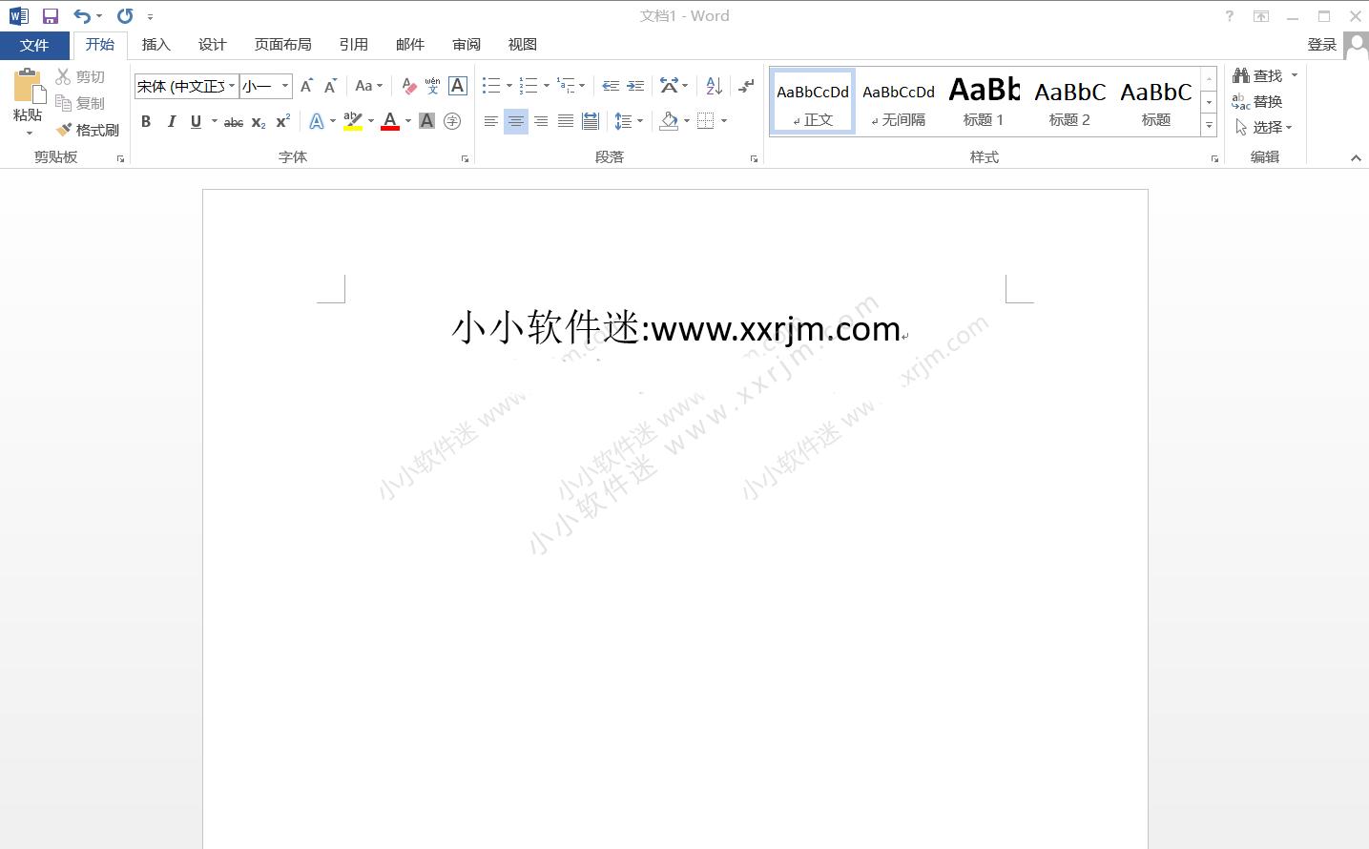Click the Sort icon in paragraph group
The height and width of the screenshot is (849, 1369).
712,85
